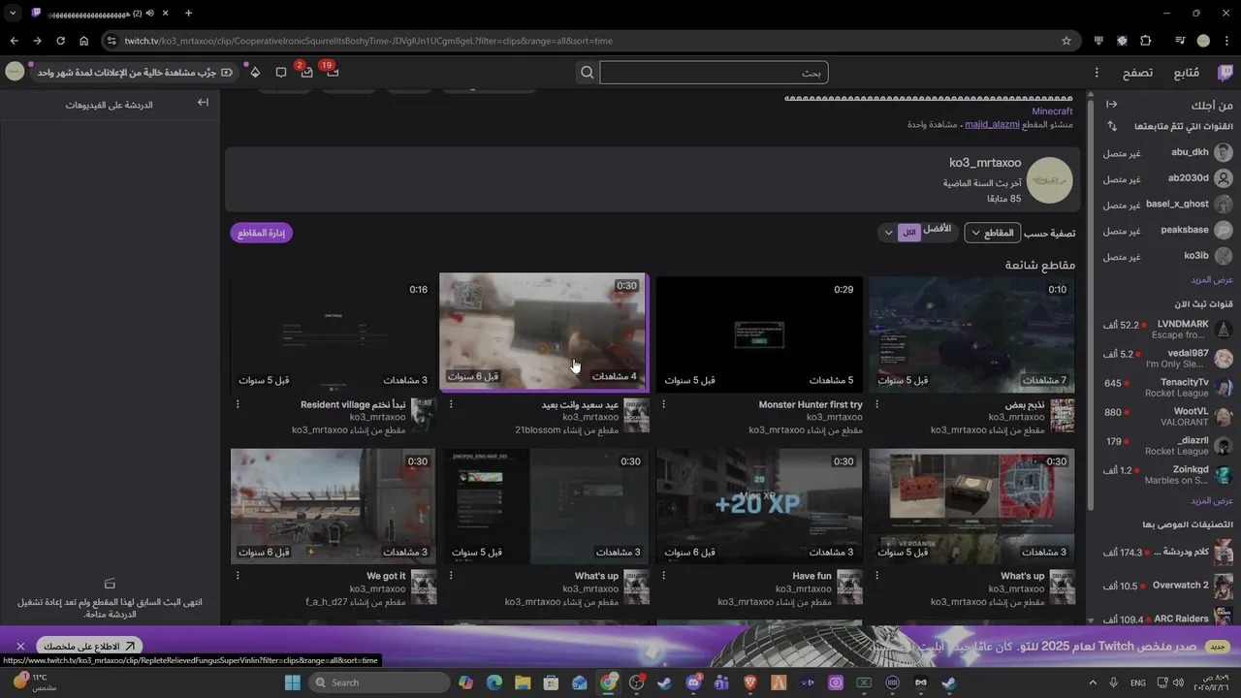
Task: Mute the tab using the speaker icon
Action: [150, 14]
